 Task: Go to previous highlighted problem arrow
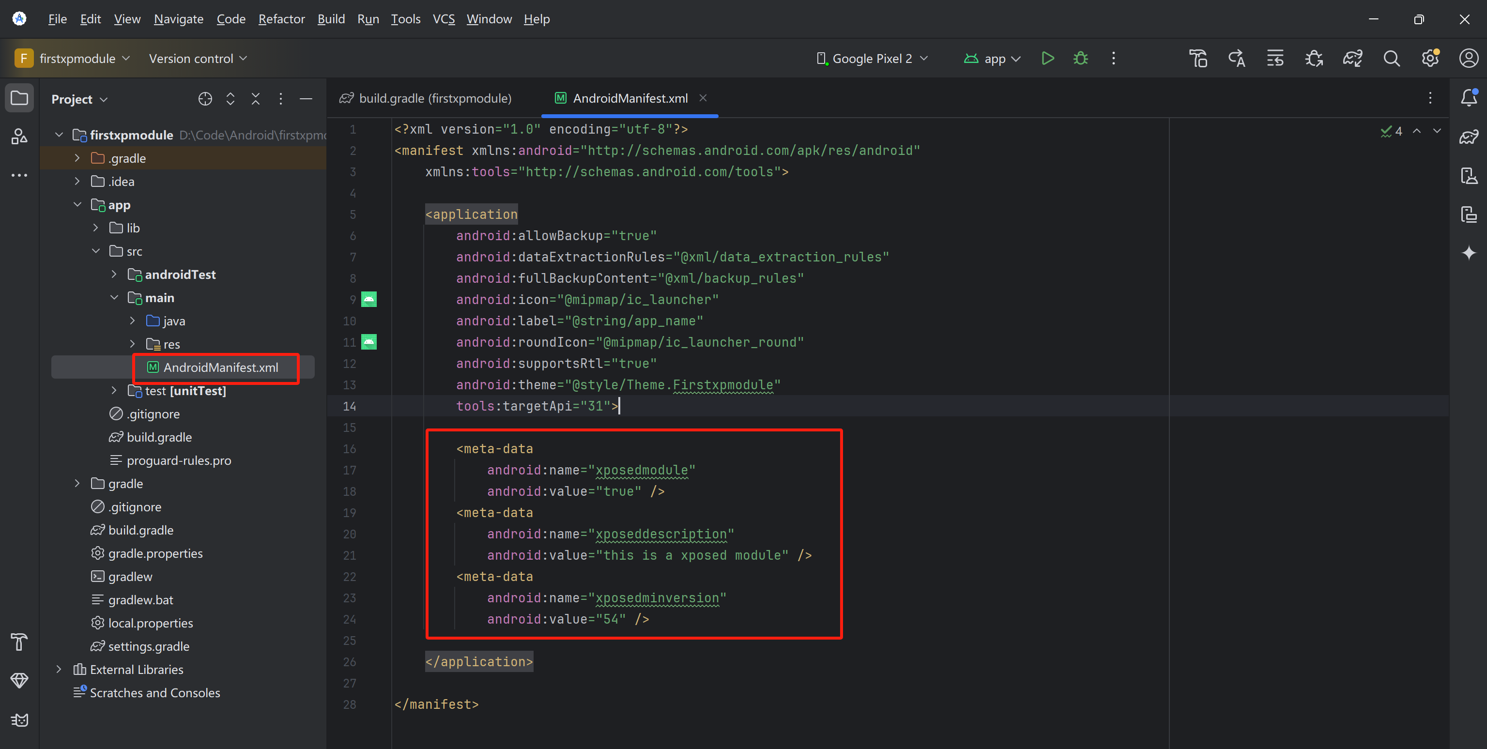(x=1417, y=132)
